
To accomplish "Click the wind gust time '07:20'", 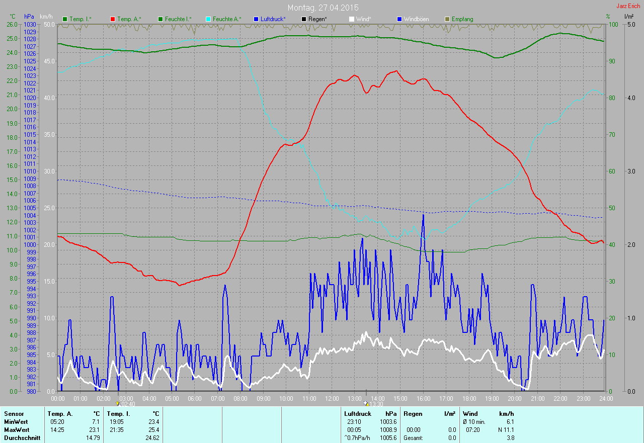I will coord(473,430).
